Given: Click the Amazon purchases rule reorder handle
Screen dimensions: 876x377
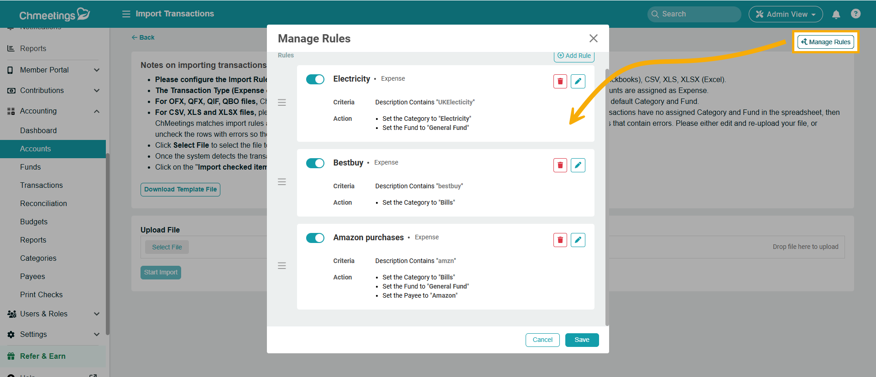Looking at the screenshot, I should [x=282, y=266].
